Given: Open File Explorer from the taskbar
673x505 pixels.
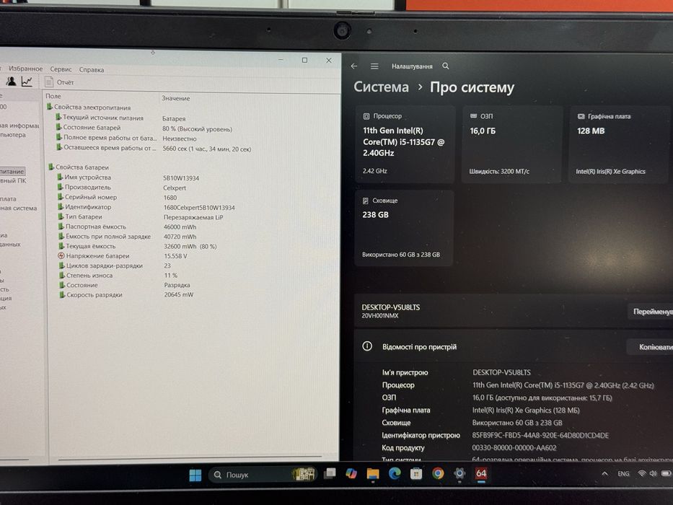Looking at the screenshot, I should (372, 474).
